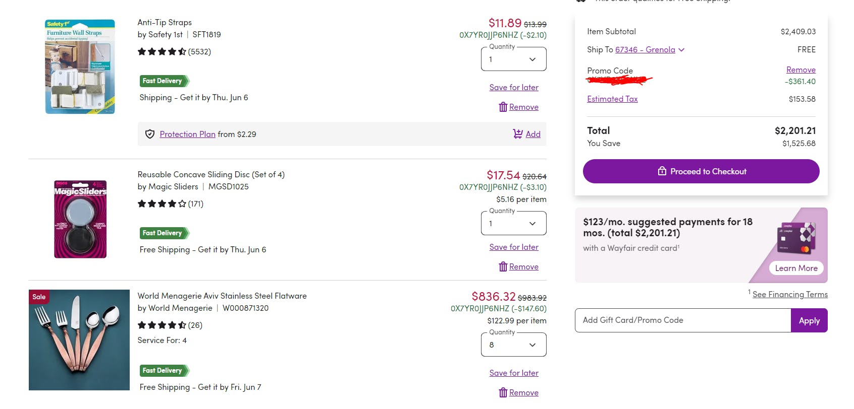Image resolution: width=854 pixels, height=409 pixels.
Task: Click lock icon on Proceed to Checkout
Action: [662, 171]
